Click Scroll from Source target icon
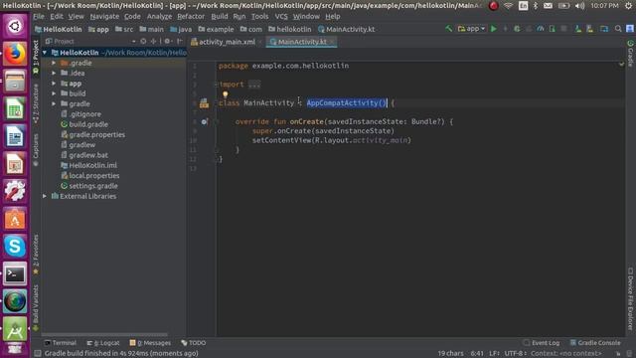 click(x=143, y=42)
